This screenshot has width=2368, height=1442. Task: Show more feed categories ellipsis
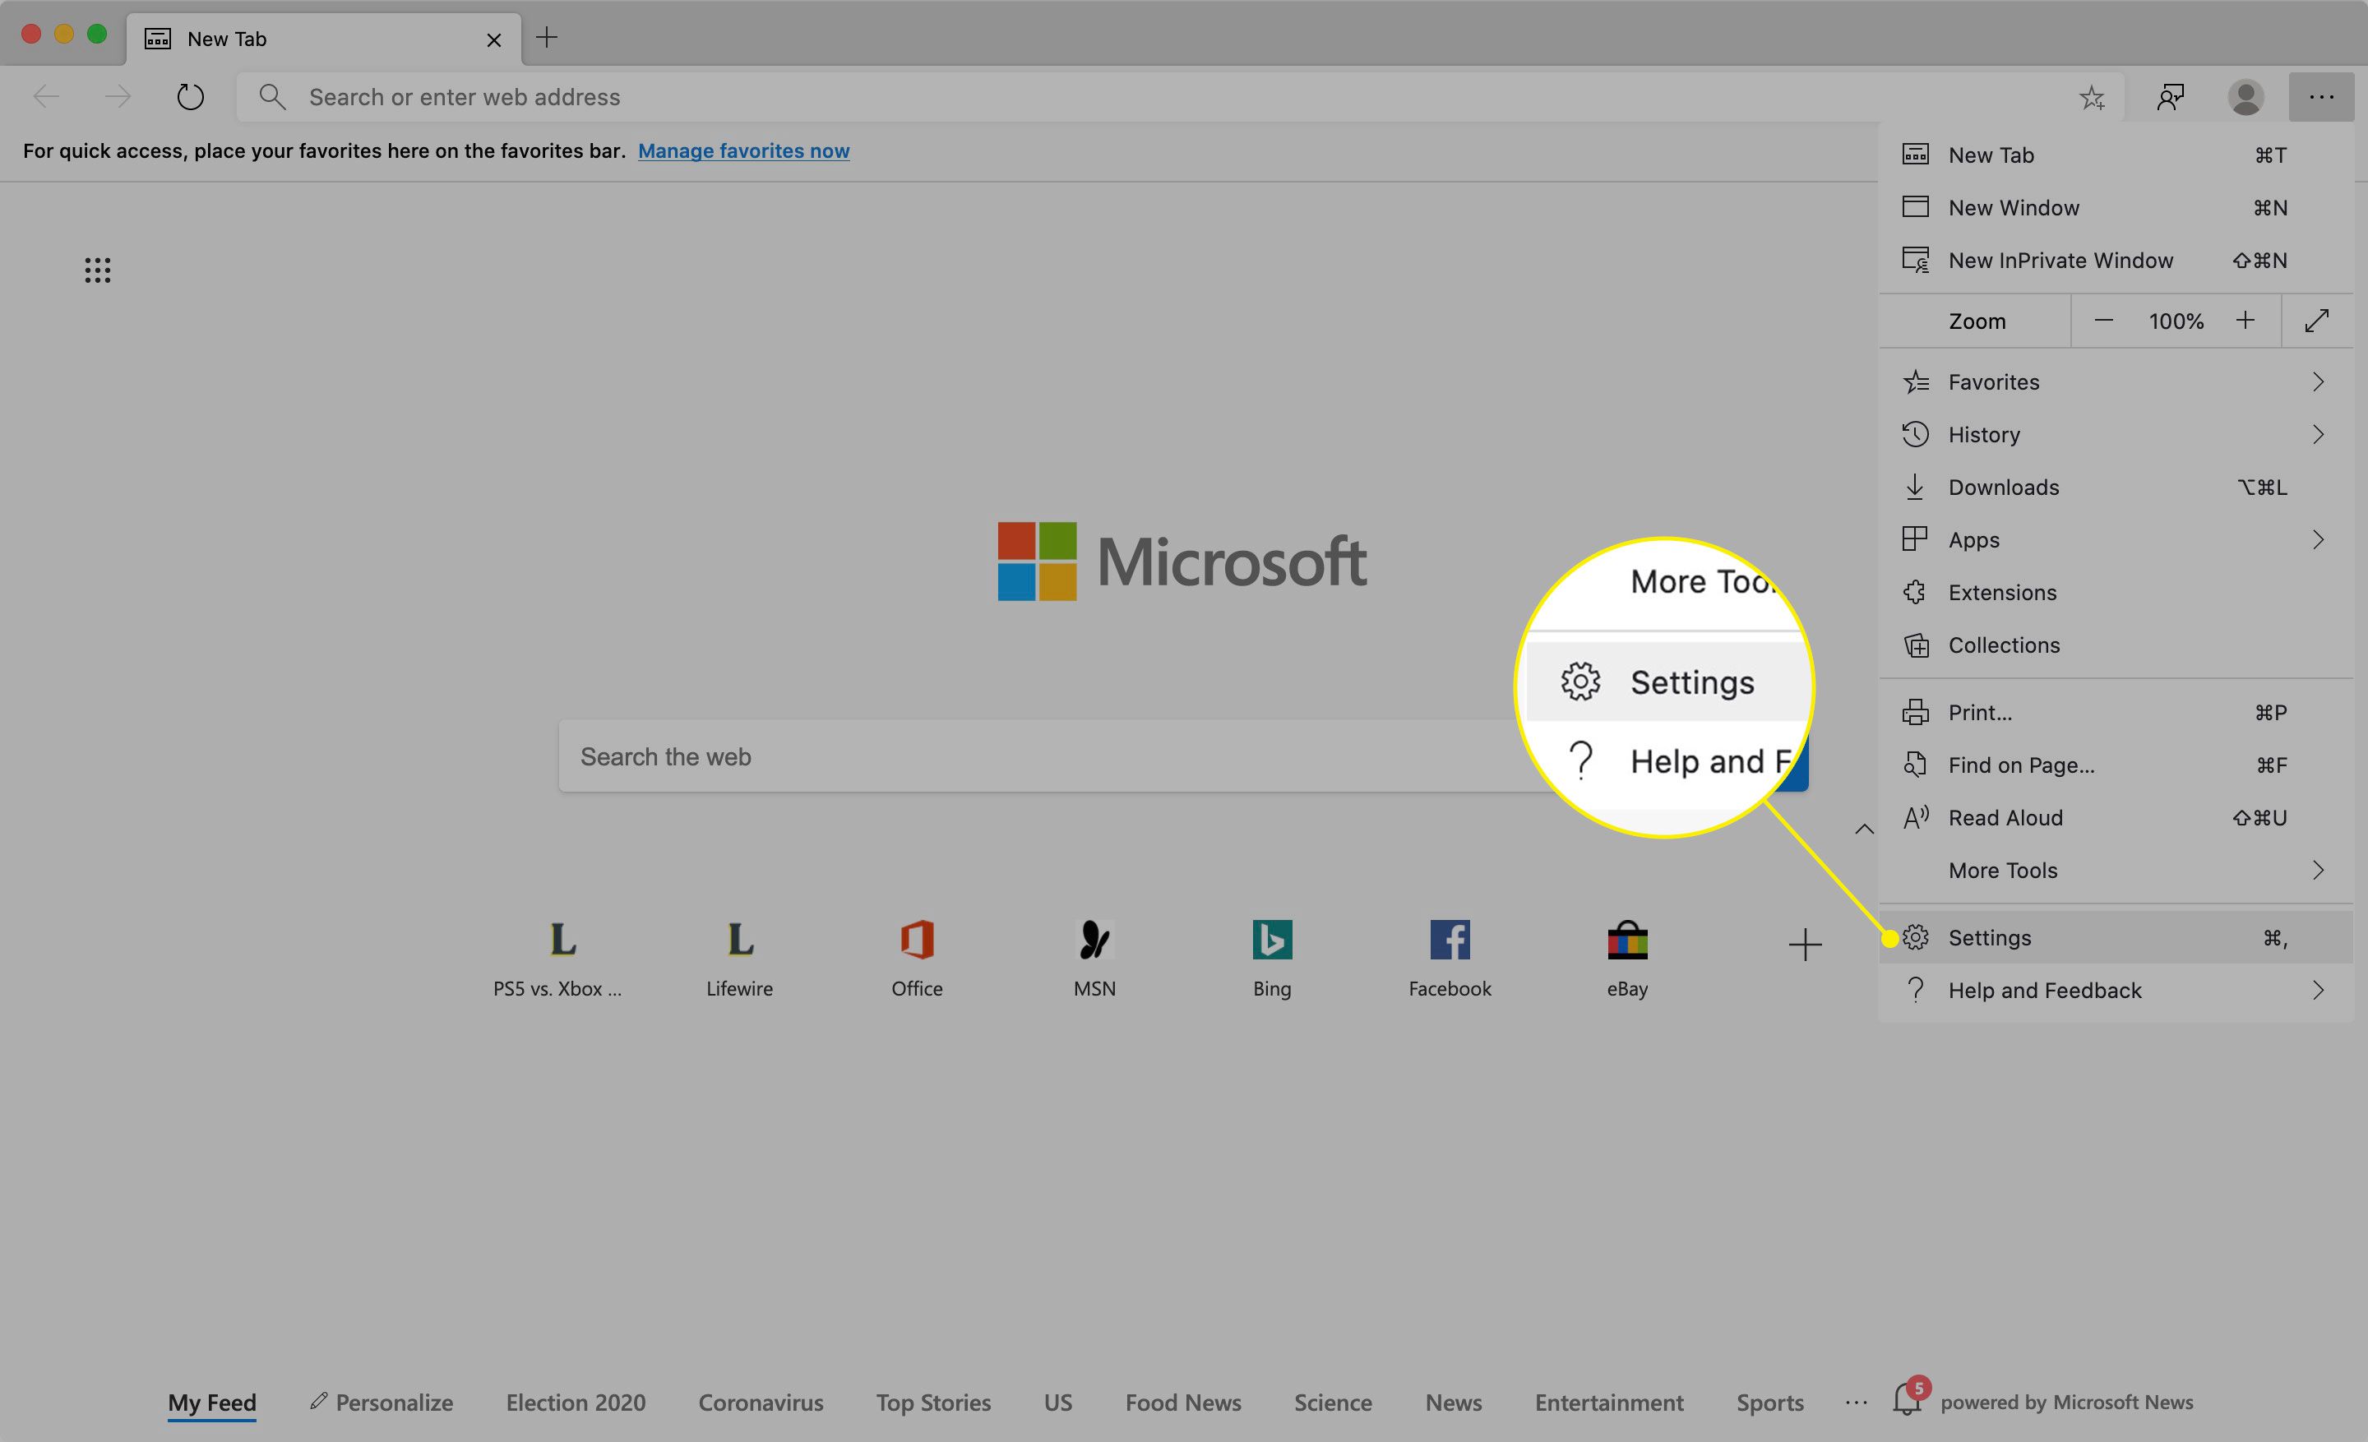1856,1403
